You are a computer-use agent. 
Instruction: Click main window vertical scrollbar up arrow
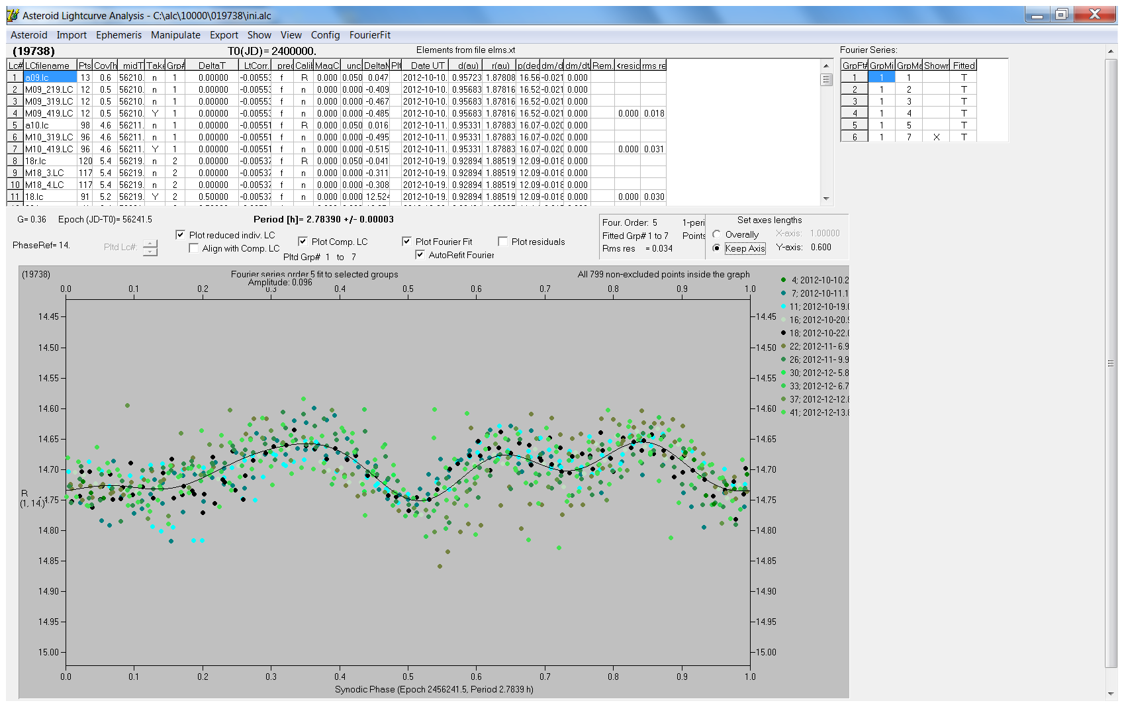pyautogui.click(x=1111, y=52)
